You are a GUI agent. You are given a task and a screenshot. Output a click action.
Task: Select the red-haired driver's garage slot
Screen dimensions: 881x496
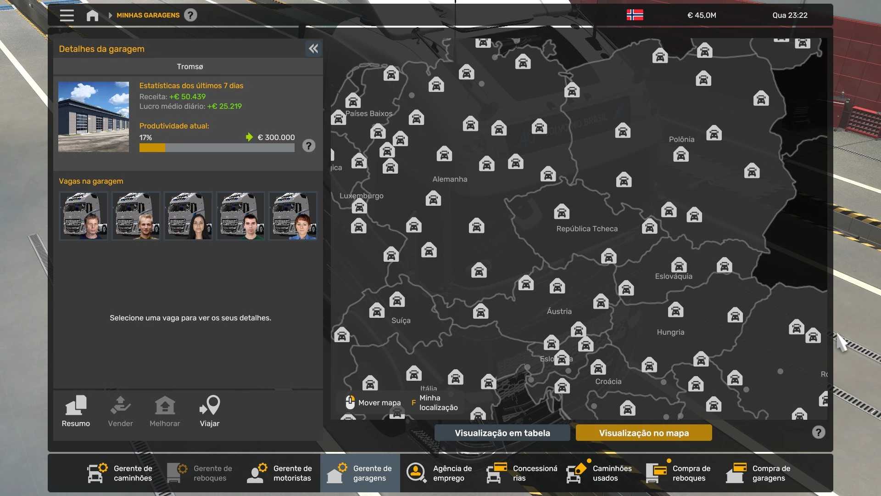point(293,216)
